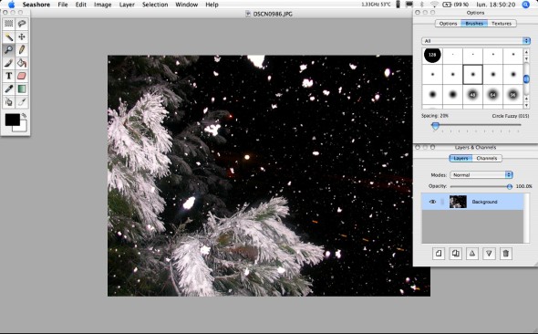
Task: Adjust the layer Opacity slider knob
Action: (x=510, y=186)
